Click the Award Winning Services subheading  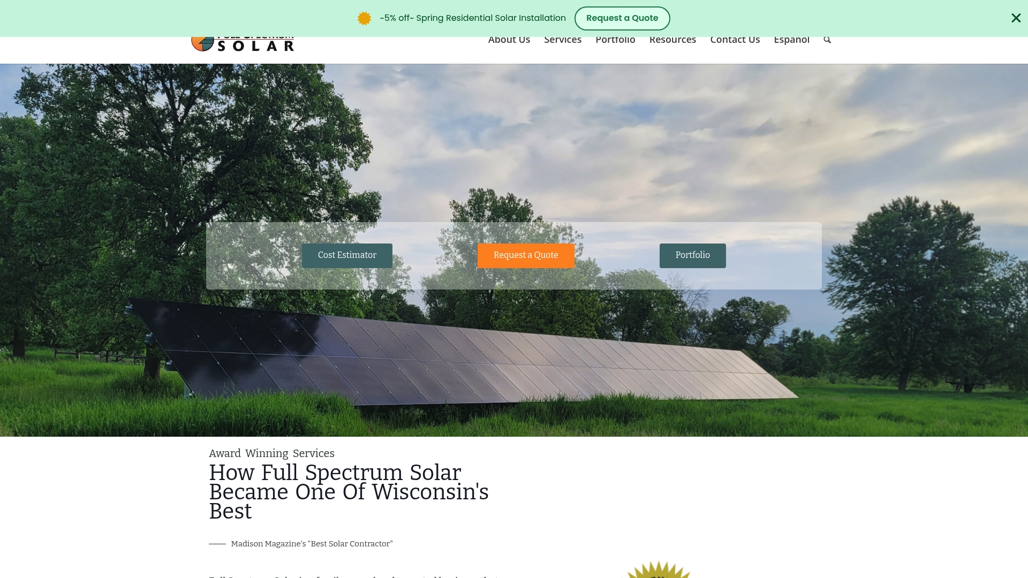[x=271, y=453]
